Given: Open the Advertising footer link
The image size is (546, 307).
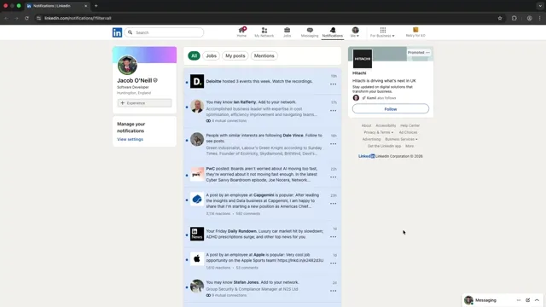Looking at the screenshot, I should (372, 139).
